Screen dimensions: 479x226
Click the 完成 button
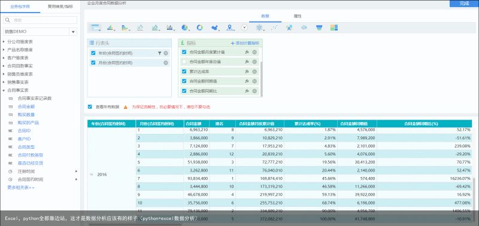(x=465, y=4)
